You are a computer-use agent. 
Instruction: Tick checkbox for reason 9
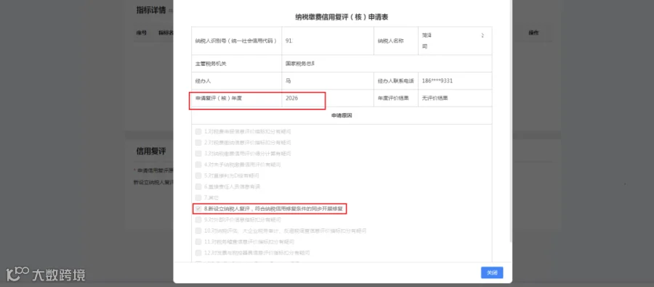[x=198, y=219]
